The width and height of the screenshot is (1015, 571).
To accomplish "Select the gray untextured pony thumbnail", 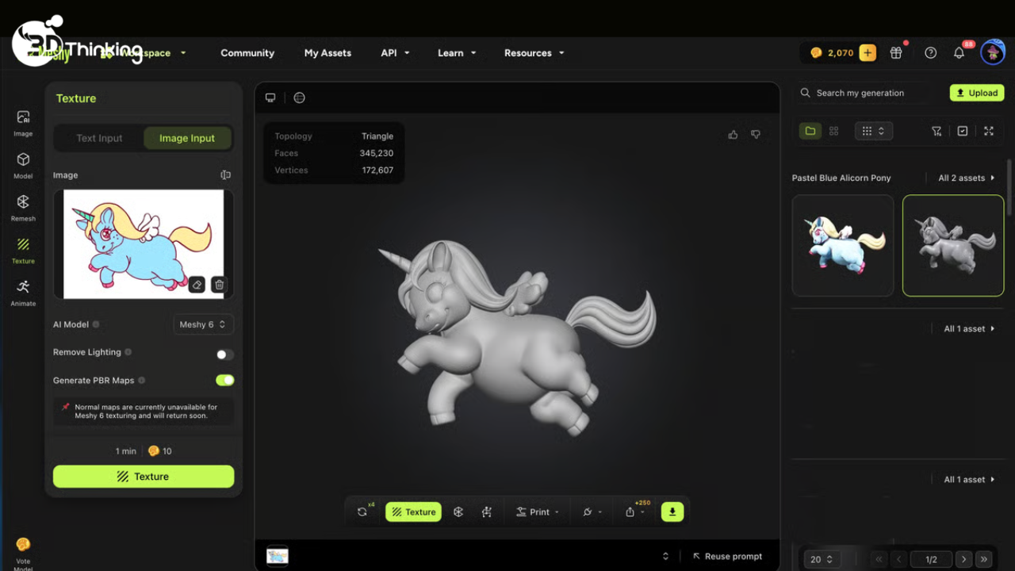I will 953,246.
